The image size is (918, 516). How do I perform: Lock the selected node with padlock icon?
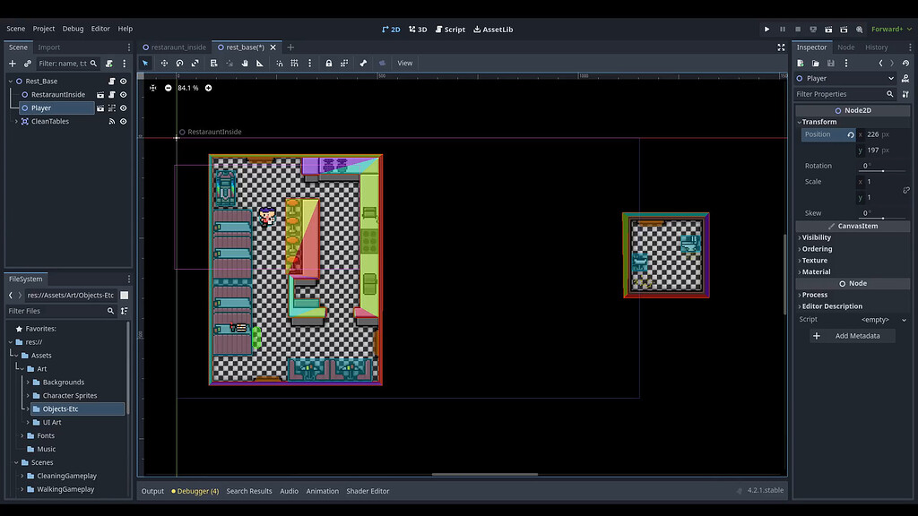coord(329,64)
